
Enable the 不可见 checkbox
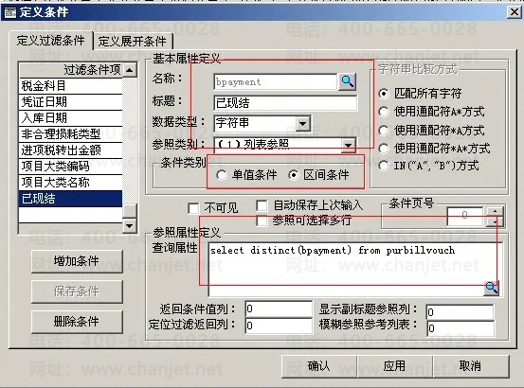tap(193, 208)
